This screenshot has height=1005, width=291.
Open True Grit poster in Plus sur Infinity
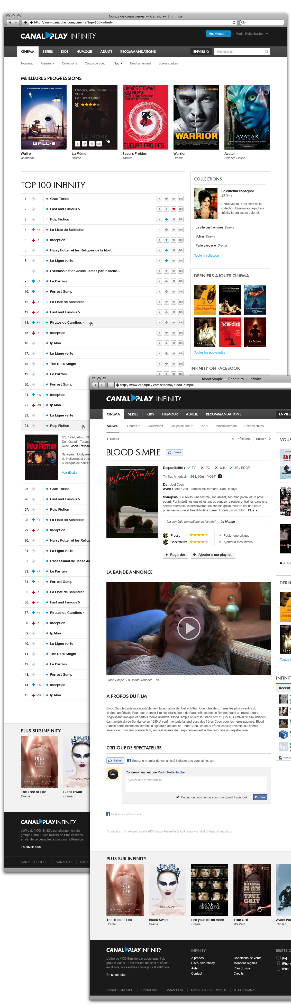point(252,890)
